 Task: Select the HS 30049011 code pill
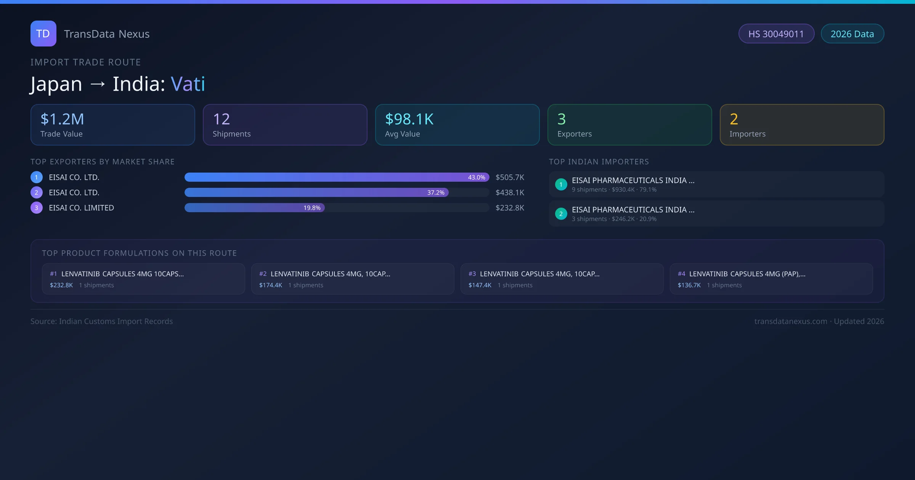(x=776, y=34)
